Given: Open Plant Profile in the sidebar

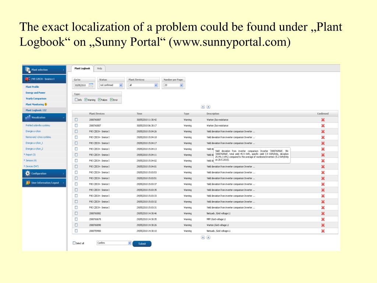Looking at the screenshot, I should point(32,87).
